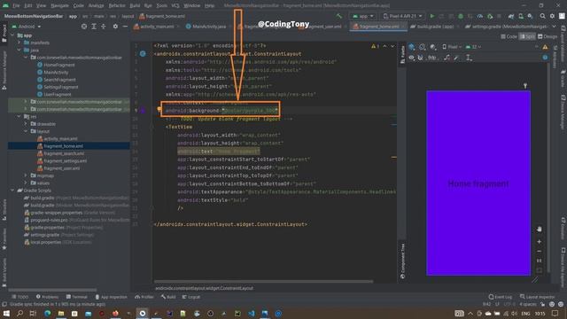Viewport: 567px width, 319px height.
Task: Open the Refactor menu
Action: 117,5
